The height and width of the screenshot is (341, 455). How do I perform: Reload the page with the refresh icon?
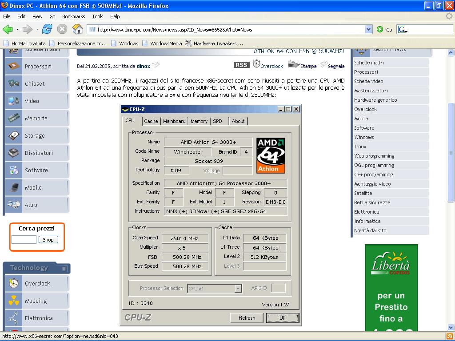click(x=47, y=29)
